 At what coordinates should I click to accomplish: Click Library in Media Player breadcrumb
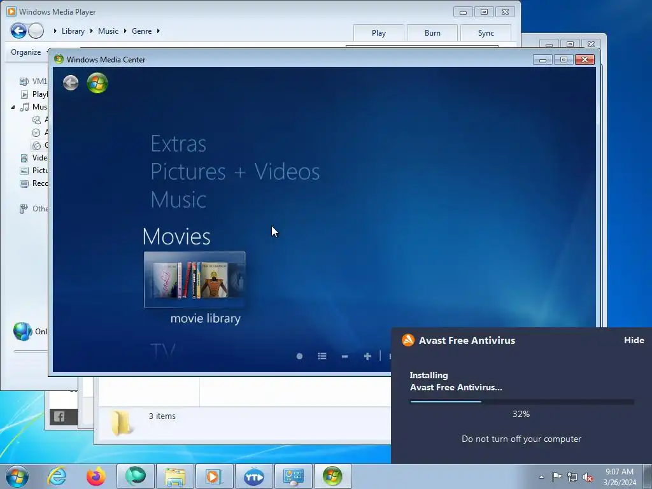click(x=73, y=31)
